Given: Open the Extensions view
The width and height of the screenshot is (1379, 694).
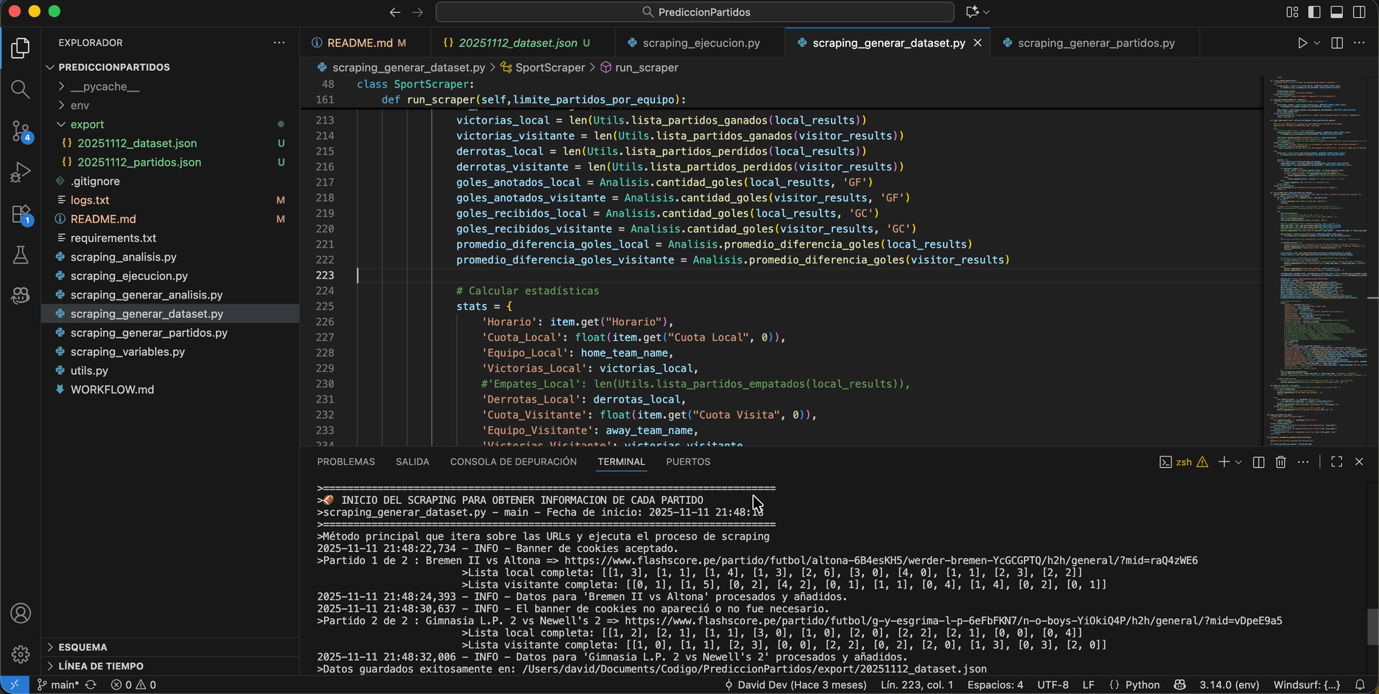Looking at the screenshot, I should [20, 215].
